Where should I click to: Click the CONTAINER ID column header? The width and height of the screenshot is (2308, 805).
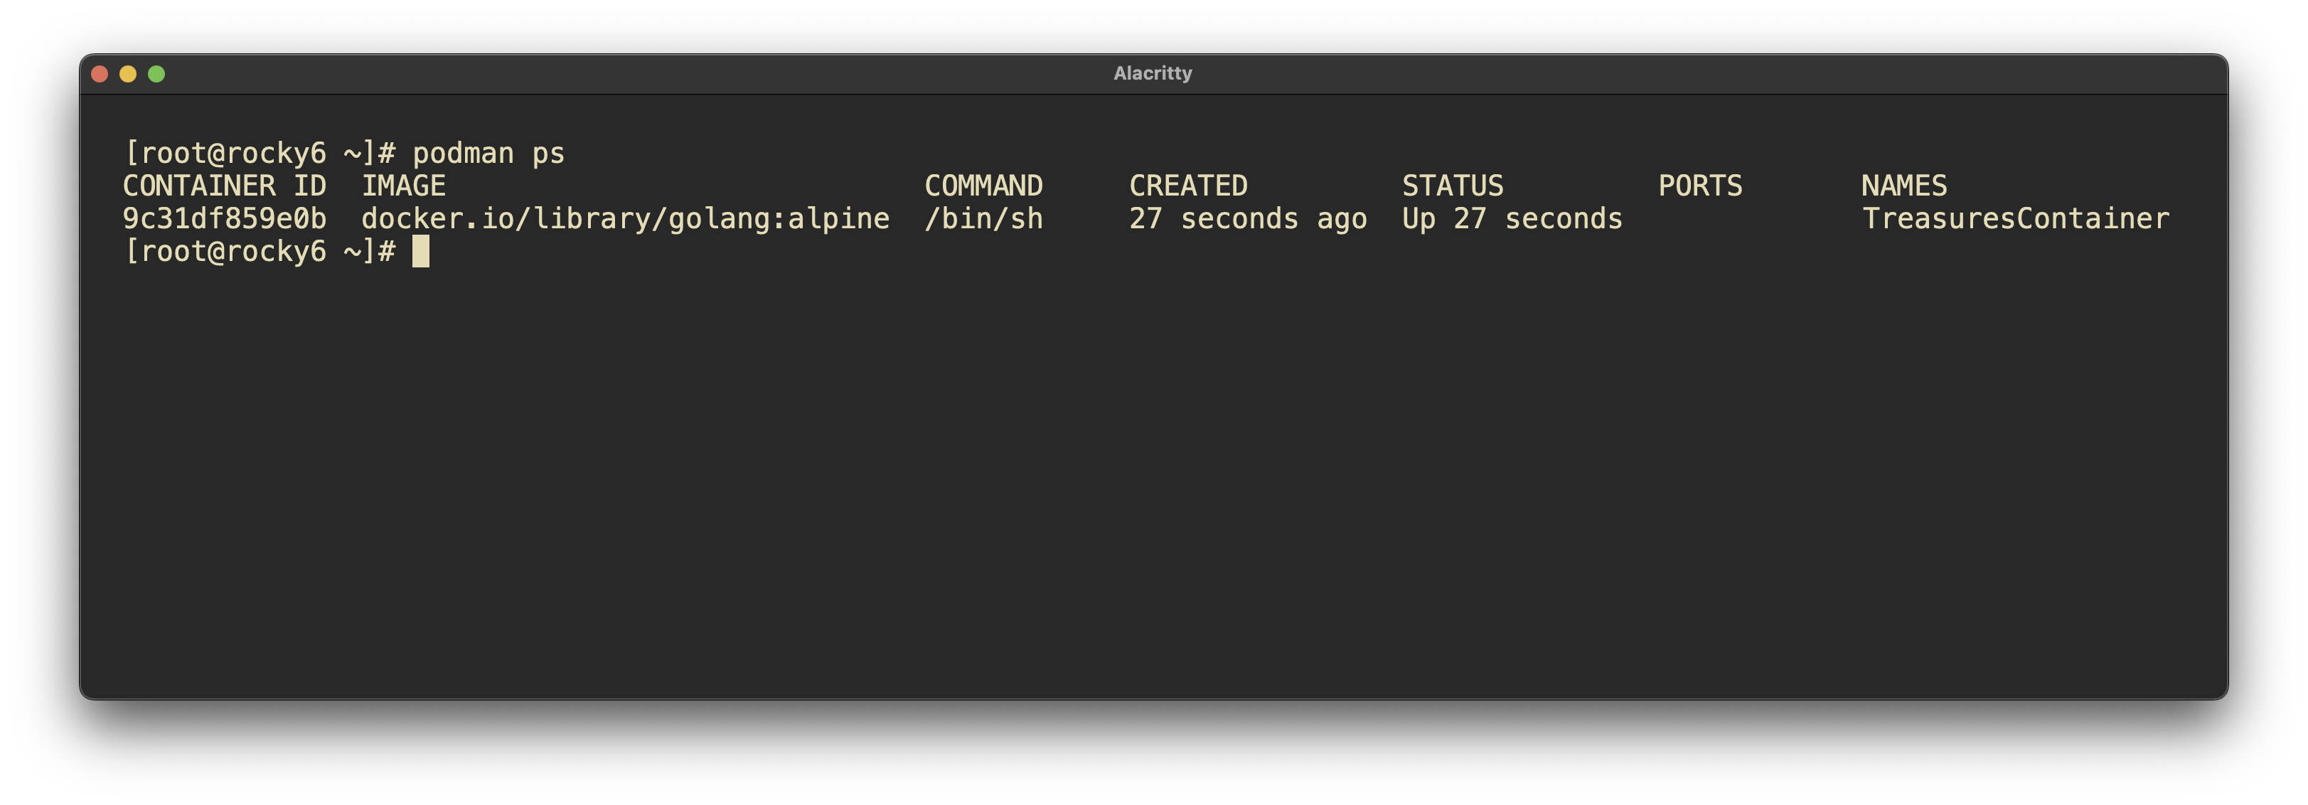click(224, 186)
